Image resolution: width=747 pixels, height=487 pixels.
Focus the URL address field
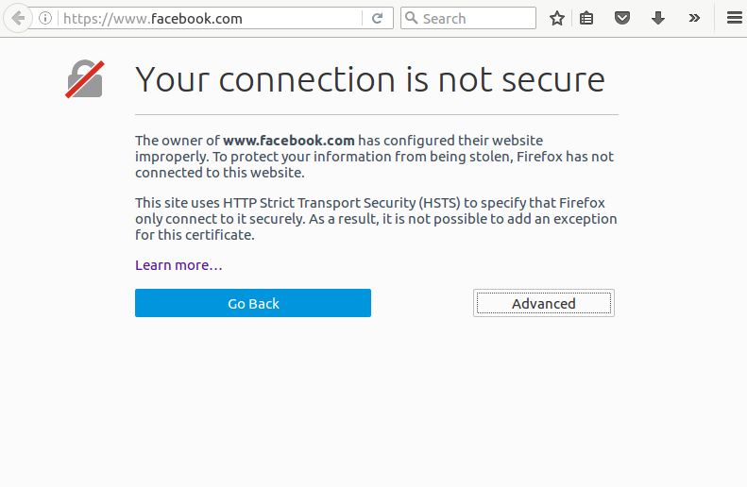pyautogui.click(x=208, y=18)
